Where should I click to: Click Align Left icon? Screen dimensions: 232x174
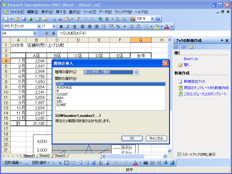83,27
